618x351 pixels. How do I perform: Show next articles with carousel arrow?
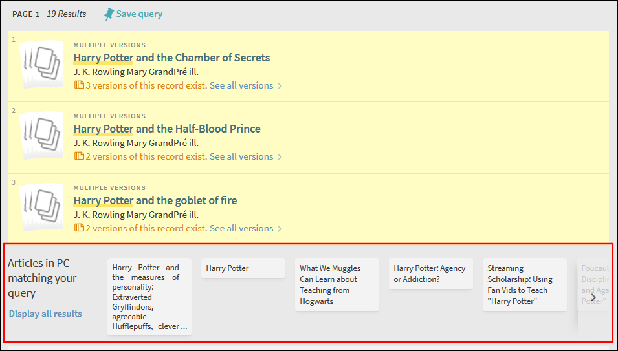point(593,297)
